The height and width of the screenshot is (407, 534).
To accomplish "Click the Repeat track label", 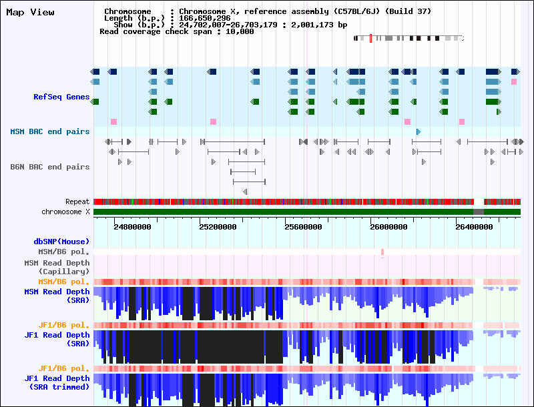I will click(x=77, y=201).
